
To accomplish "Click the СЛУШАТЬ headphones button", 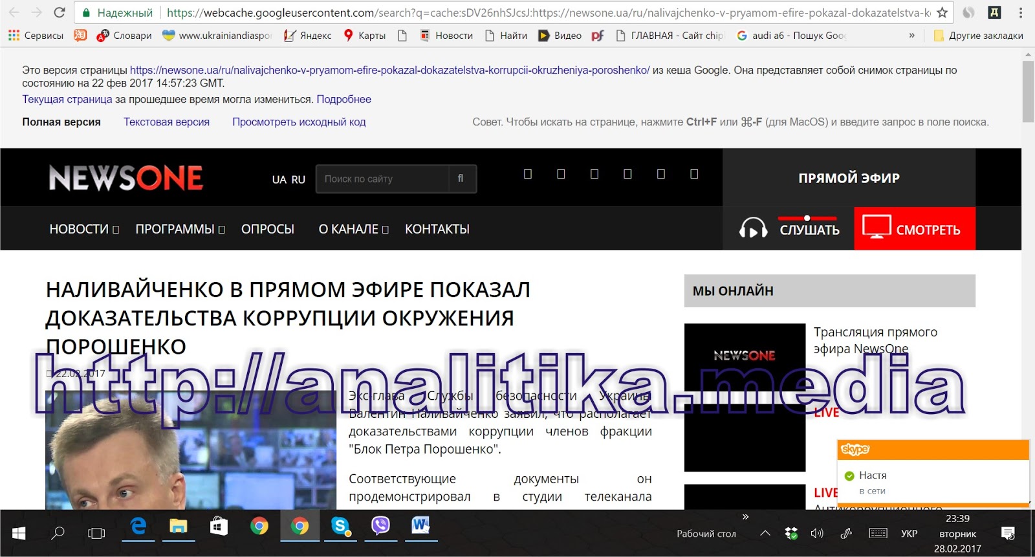I will pyautogui.click(x=789, y=228).
